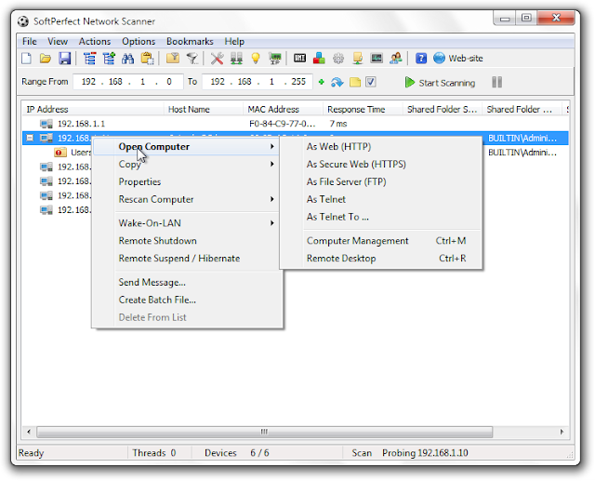Click the dark monitor graph icon
The width and height of the screenshot is (595, 481).
(377, 58)
